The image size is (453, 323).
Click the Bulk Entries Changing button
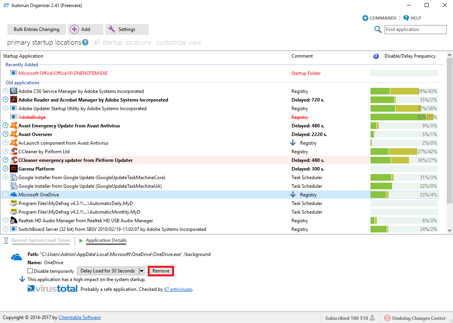click(37, 29)
